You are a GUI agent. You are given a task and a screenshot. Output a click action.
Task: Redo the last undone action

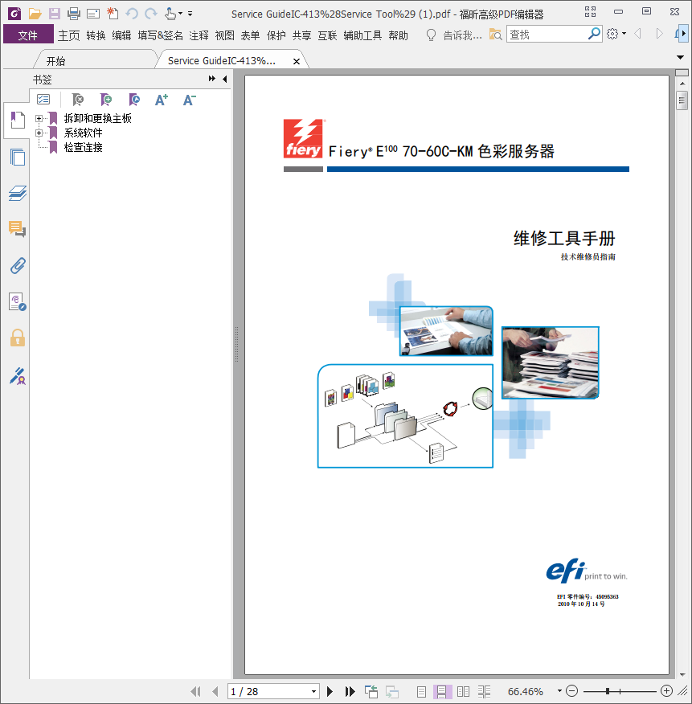point(151,14)
